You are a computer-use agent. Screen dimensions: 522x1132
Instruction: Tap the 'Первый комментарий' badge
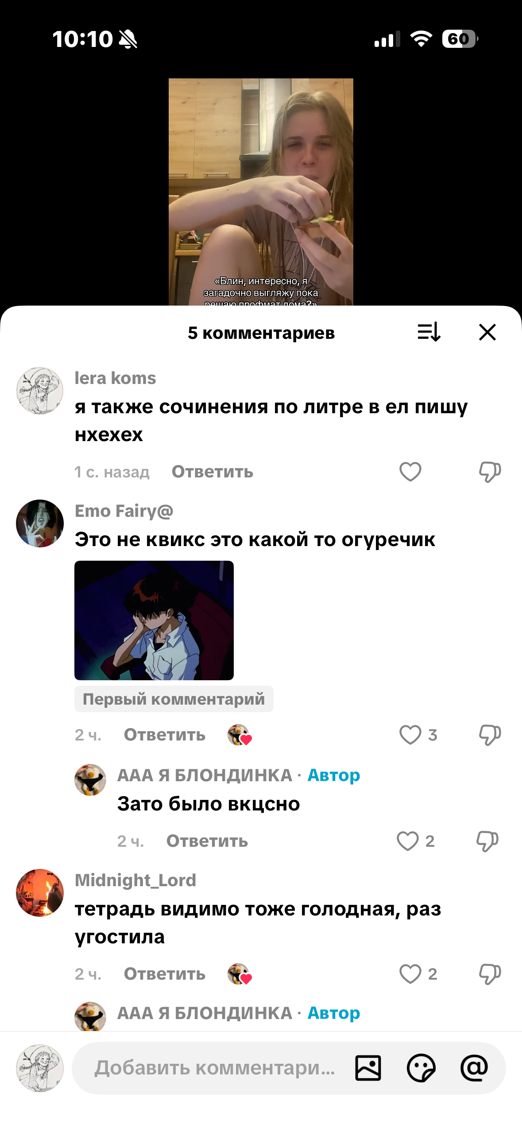click(174, 699)
